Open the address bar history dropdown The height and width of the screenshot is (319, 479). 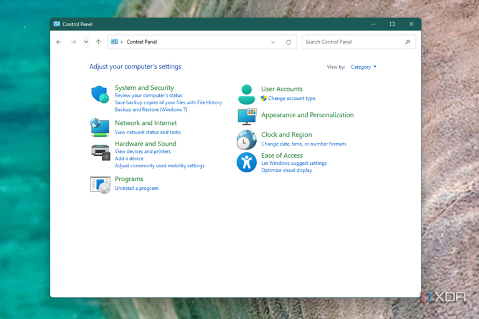pyautogui.click(x=273, y=42)
